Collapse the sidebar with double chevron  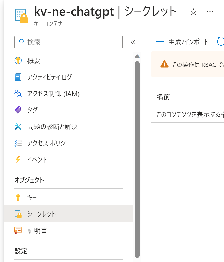[133, 42]
